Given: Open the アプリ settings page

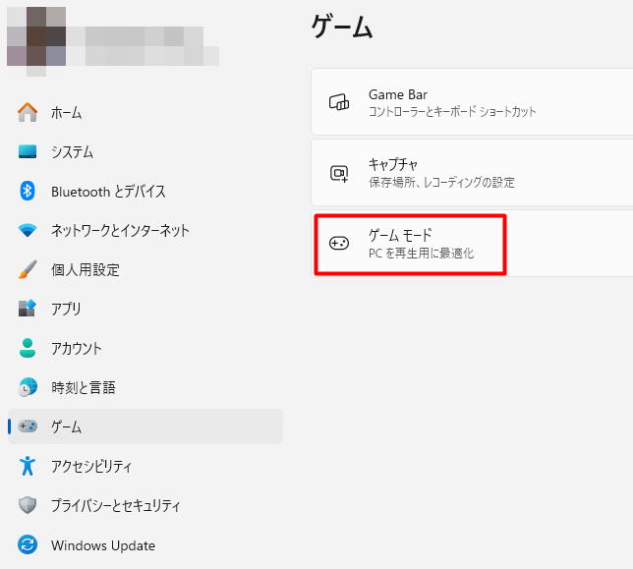Looking at the screenshot, I should pyautogui.click(x=145, y=309).
